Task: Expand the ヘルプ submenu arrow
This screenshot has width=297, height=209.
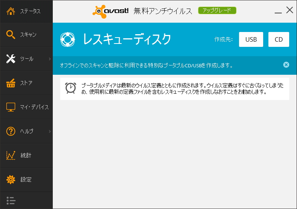Action: (50, 131)
